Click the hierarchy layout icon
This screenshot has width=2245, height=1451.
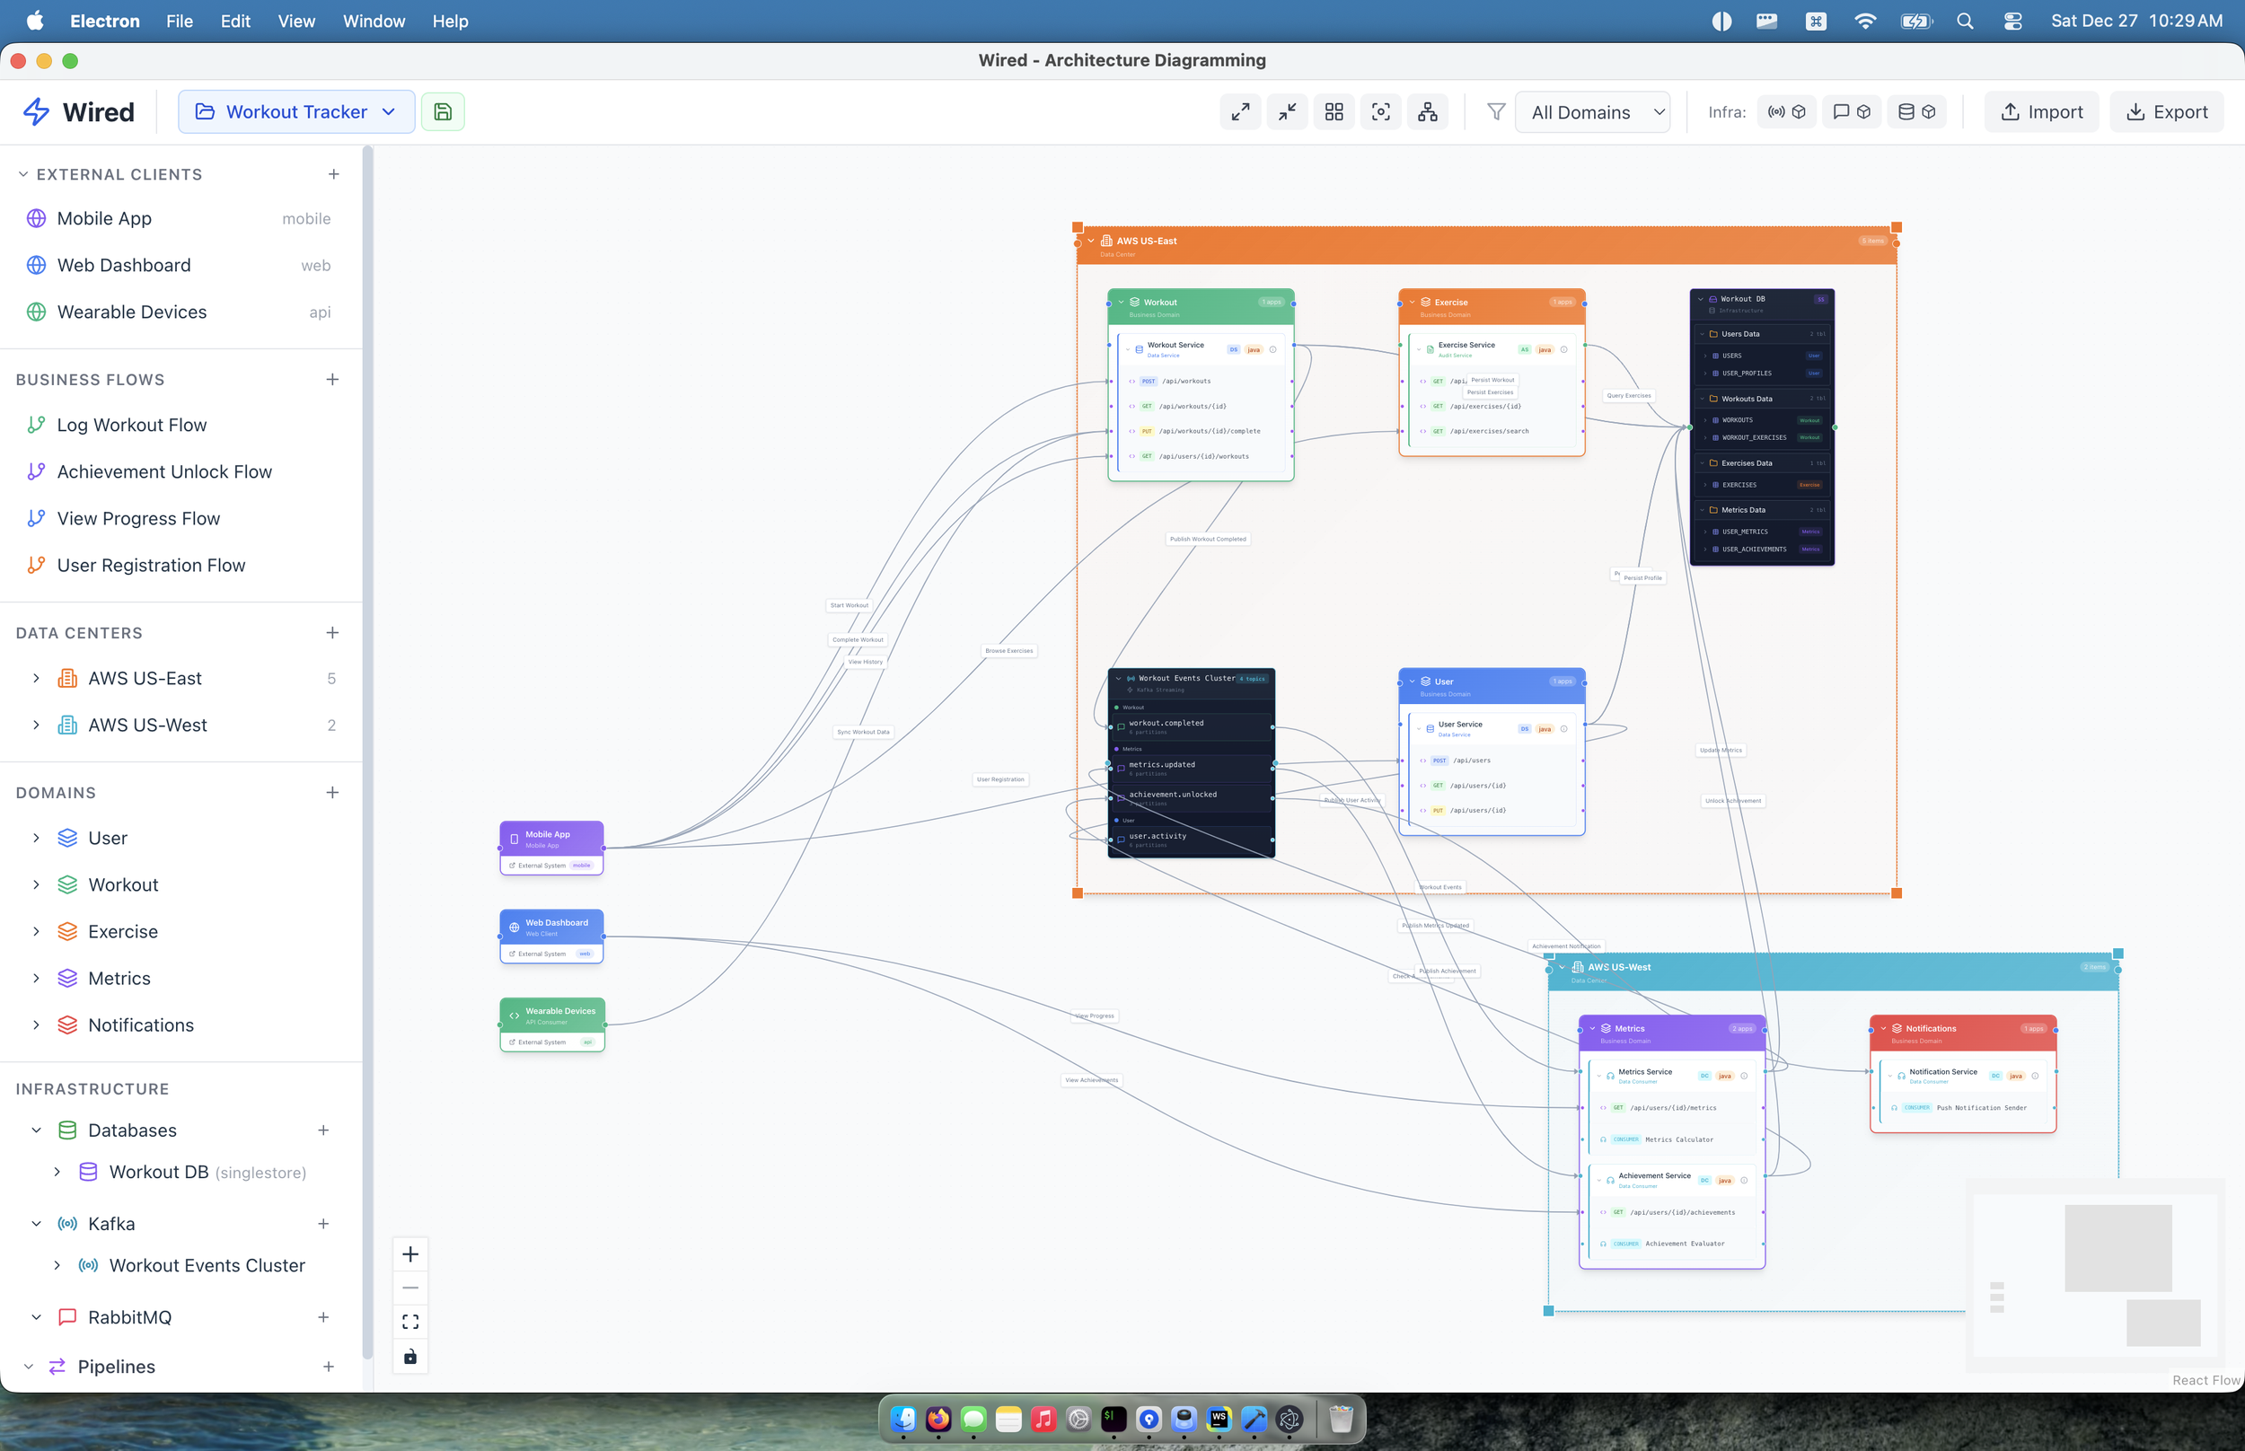click(1427, 112)
